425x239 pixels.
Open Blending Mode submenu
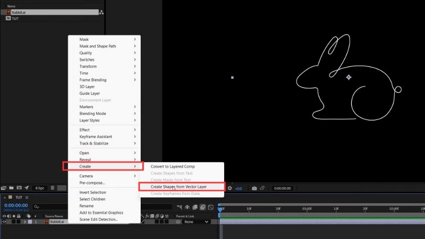click(x=104, y=114)
